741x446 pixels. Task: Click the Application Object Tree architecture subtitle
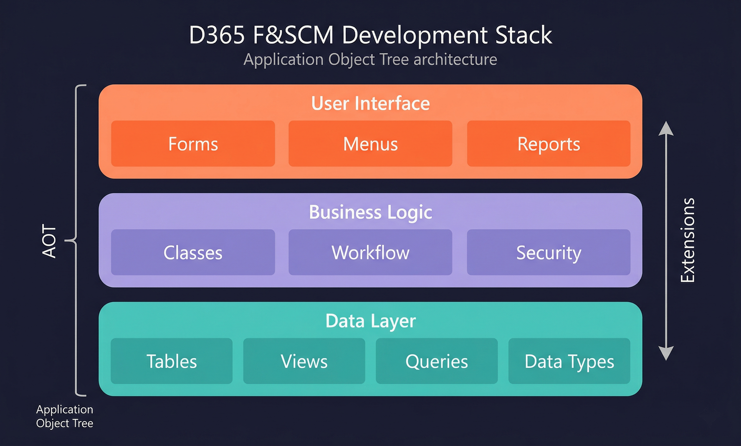(x=370, y=60)
